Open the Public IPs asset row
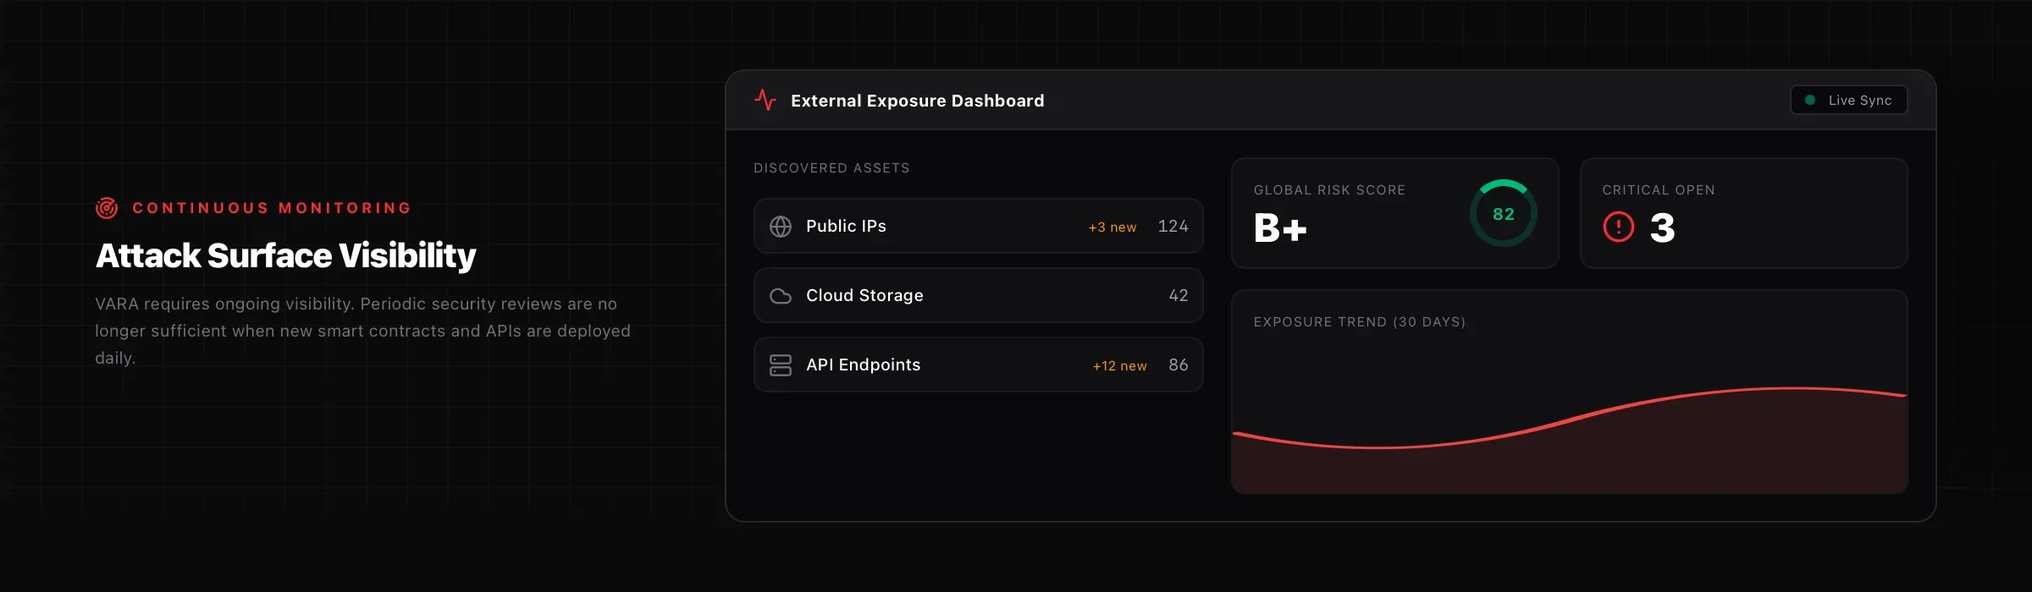 tap(979, 226)
